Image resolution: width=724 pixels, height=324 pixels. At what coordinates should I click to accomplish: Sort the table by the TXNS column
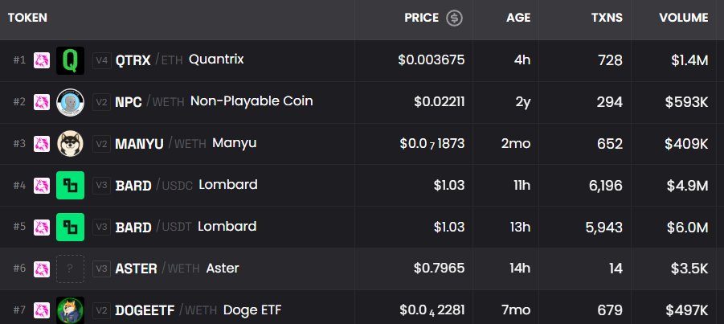pos(607,18)
